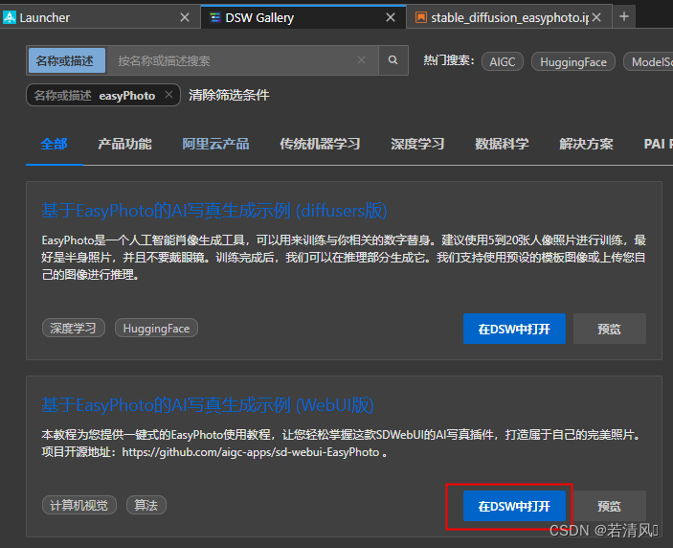The width and height of the screenshot is (673, 548).
Task: Click the 计算机视觉 tag on WebUI card
Action: coord(79,505)
